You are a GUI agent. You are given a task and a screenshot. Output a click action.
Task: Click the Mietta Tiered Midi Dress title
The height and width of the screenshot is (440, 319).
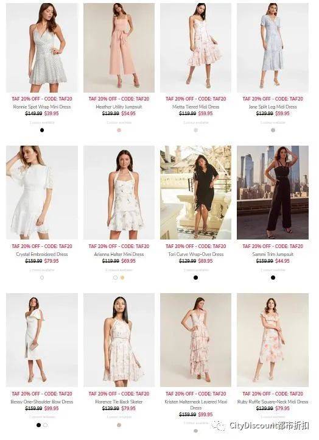(195, 107)
